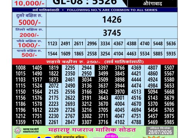This screenshot has width=185, height=138.
Task: Click sixth prize number 2261
Action: pos(54,122)
